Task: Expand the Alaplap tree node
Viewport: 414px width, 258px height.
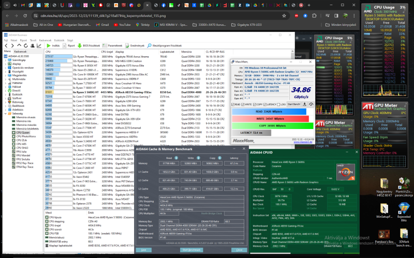Action: pos(6,63)
